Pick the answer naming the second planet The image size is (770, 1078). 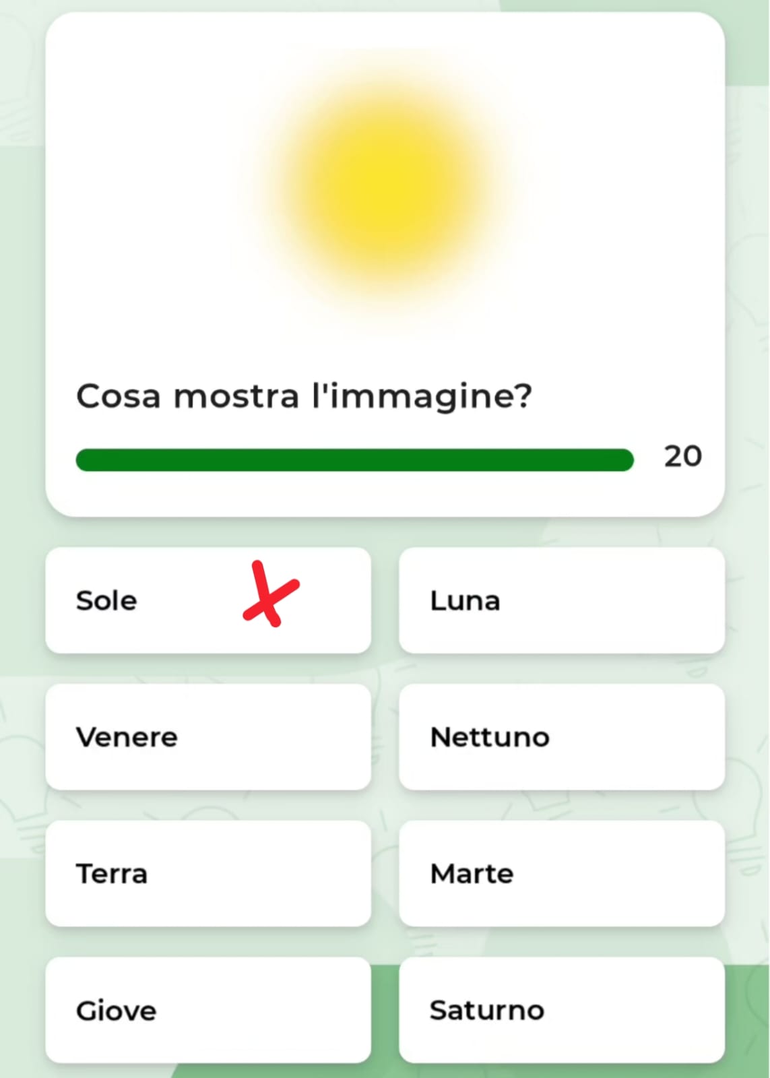pos(207,737)
